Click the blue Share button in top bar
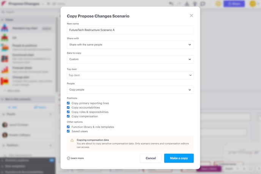 (234, 4)
